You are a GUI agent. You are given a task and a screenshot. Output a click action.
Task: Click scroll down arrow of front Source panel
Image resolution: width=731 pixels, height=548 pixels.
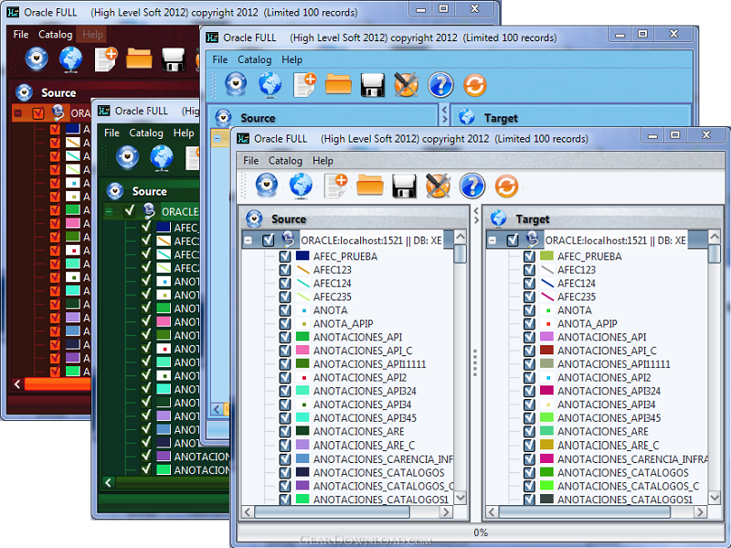(x=461, y=498)
